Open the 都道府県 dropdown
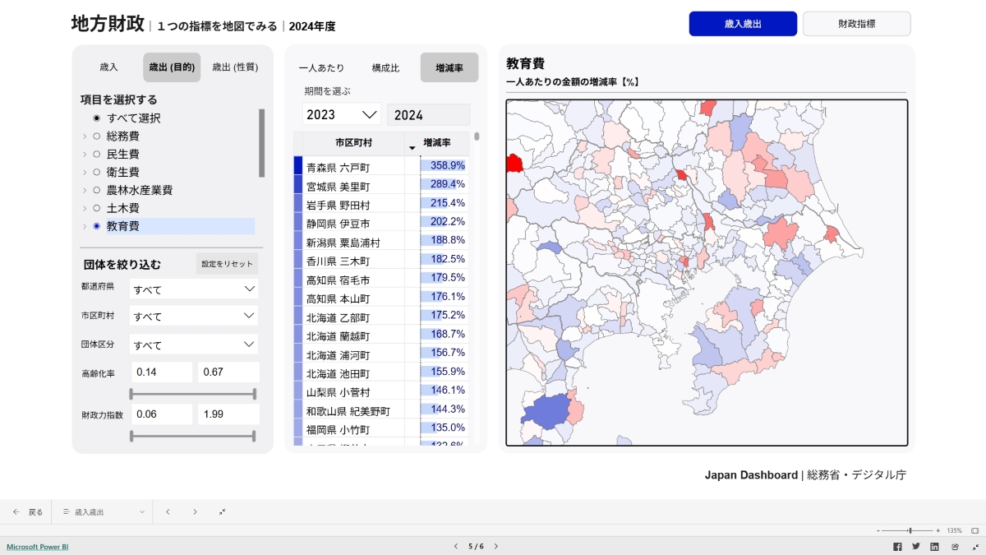986x555 pixels. [193, 289]
